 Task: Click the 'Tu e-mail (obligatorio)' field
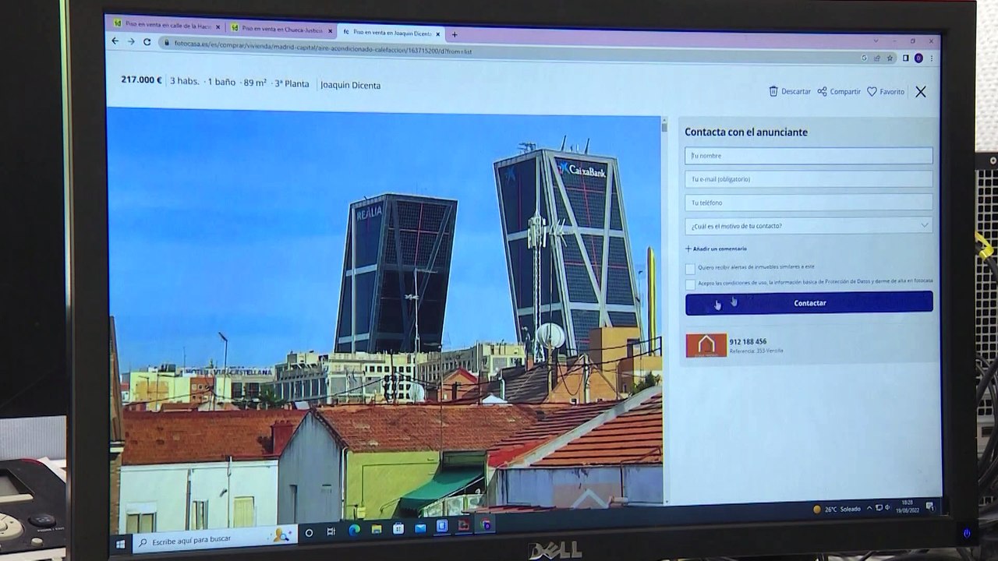click(809, 179)
